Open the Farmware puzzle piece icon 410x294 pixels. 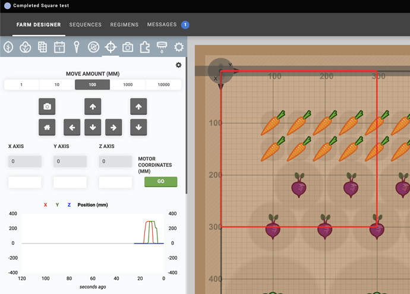click(144, 48)
